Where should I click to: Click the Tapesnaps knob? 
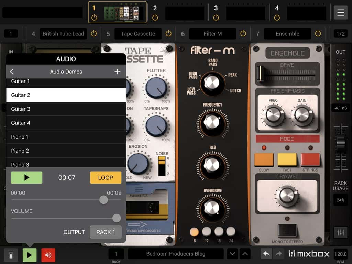[156, 126]
